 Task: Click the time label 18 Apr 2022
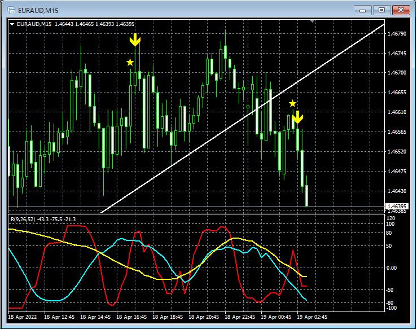click(23, 317)
